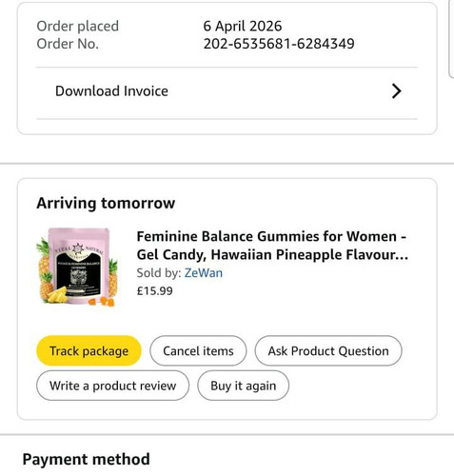Click the orange gummies in the product image
The width and height of the screenshot is (454, 476).
102,301
